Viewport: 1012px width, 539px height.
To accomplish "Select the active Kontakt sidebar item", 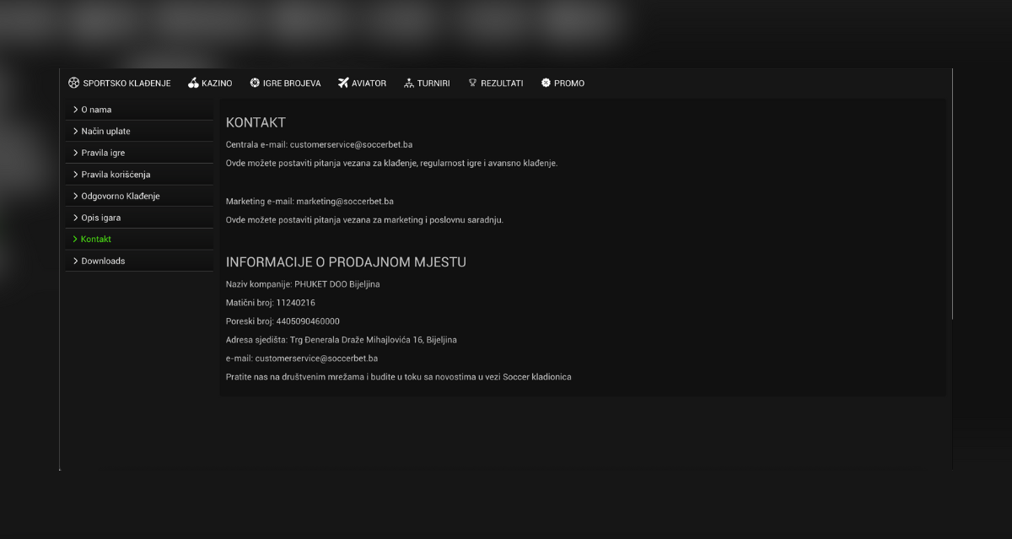I will coord(95,239).
